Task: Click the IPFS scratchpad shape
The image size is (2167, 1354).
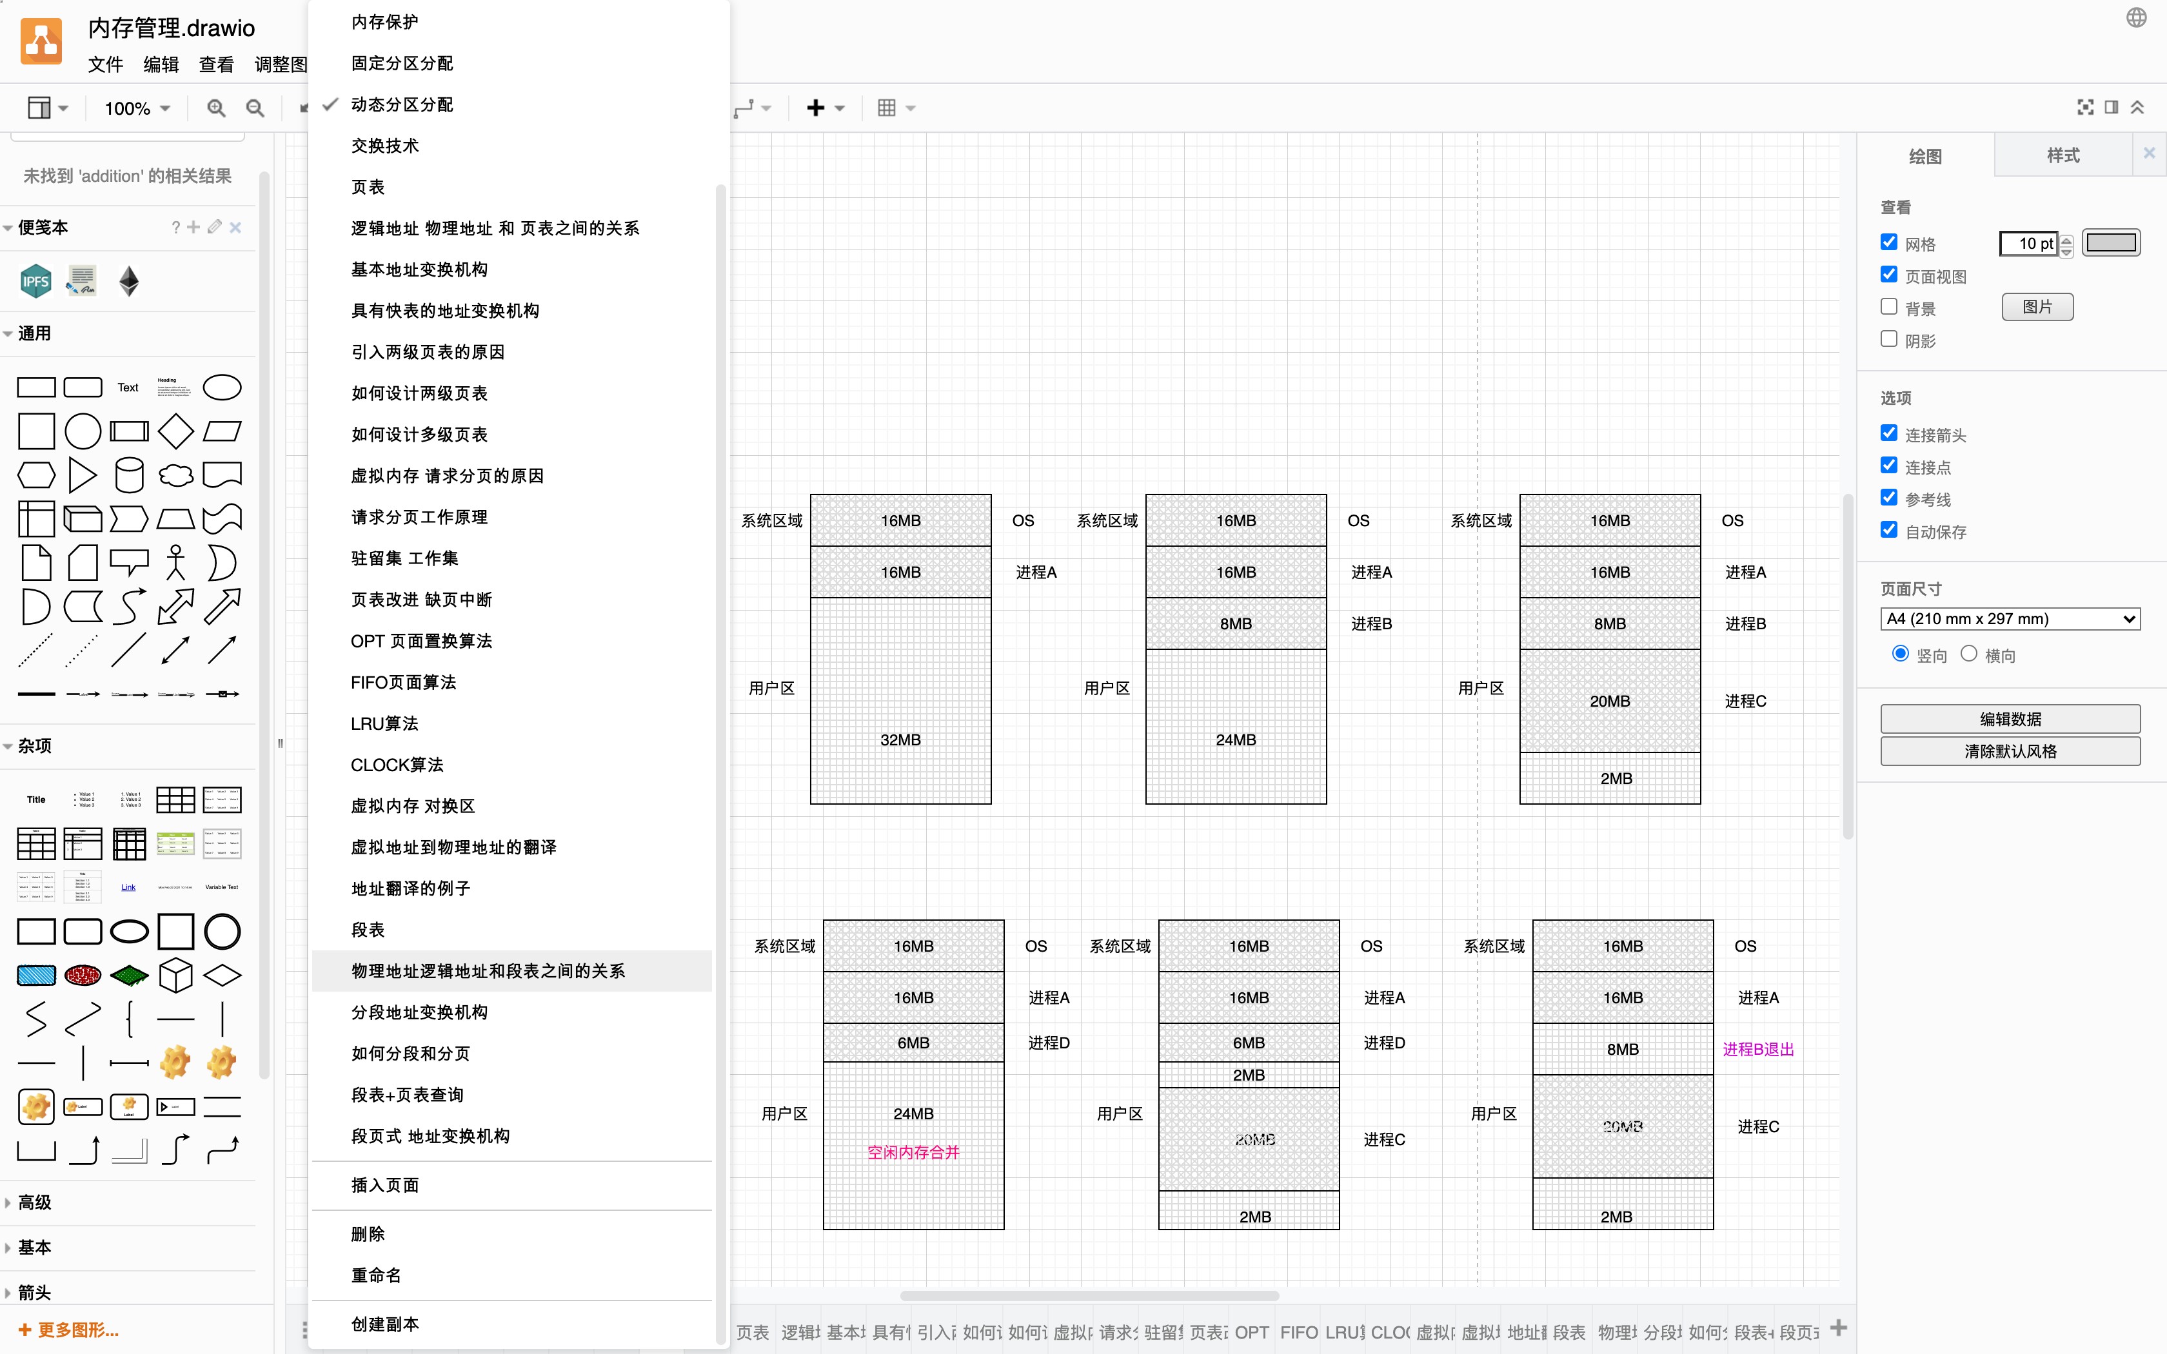Action: tap(36, 282)
